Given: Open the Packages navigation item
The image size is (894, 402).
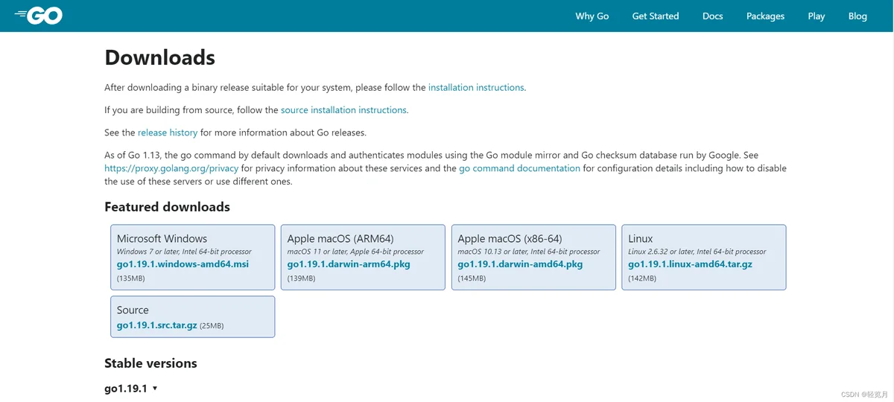Looking at the screenshot, I should tap(765, 16).
